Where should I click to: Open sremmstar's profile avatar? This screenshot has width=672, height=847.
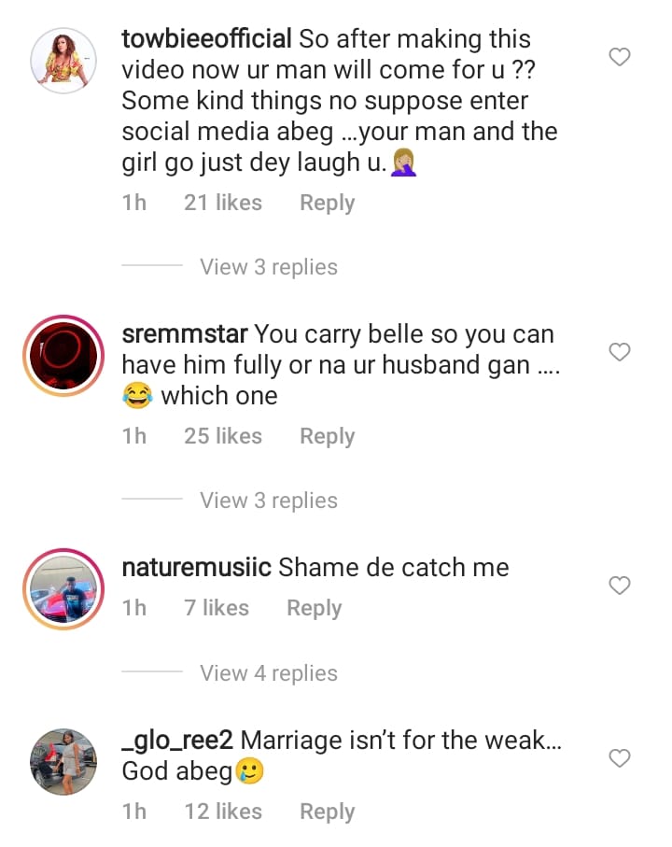click(64, 357)
